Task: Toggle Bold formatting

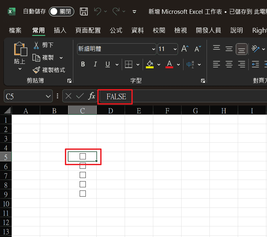Action: pos(83,64)
